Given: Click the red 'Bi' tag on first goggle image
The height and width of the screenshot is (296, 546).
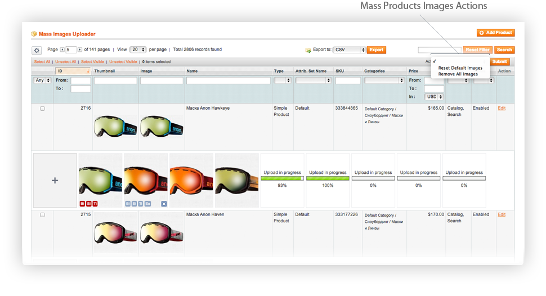Looking at the screenshot, I should coord(82,204).
